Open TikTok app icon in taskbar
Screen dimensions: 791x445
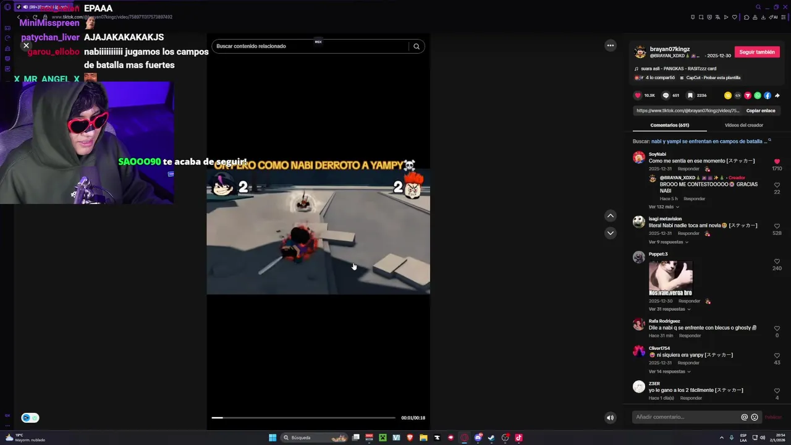(518, 438)
